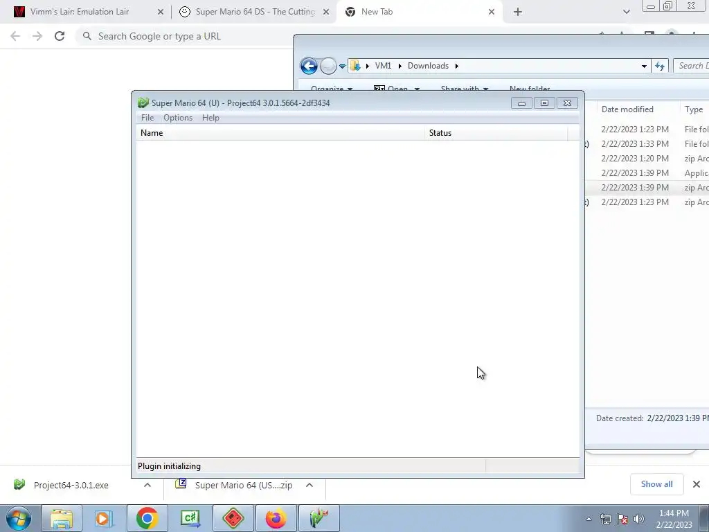
Task: Sort by the Name column header in Project64
Action: 280,132
